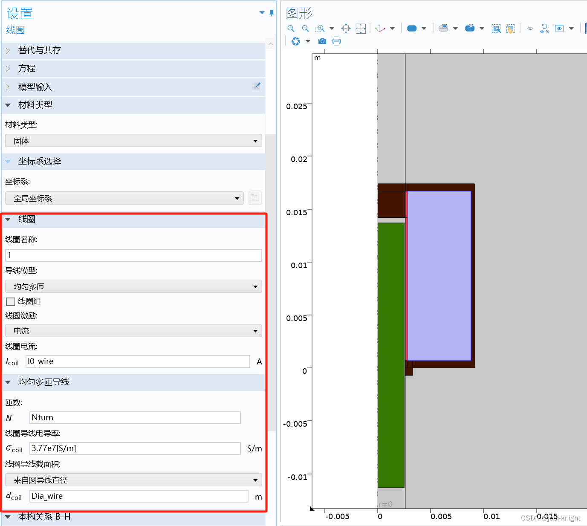The image size is (587, 526).
Task: Open the aperture icon dropdown arrow
Action: pyautogui.click(x=308, y=41)
